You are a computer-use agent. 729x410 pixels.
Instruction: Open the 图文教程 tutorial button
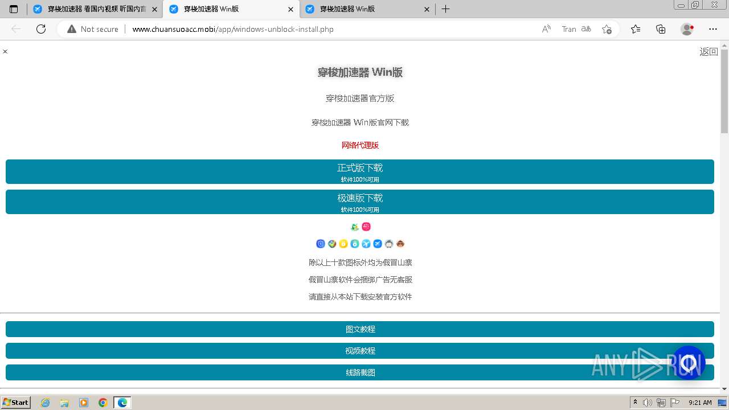click(360, 329)
